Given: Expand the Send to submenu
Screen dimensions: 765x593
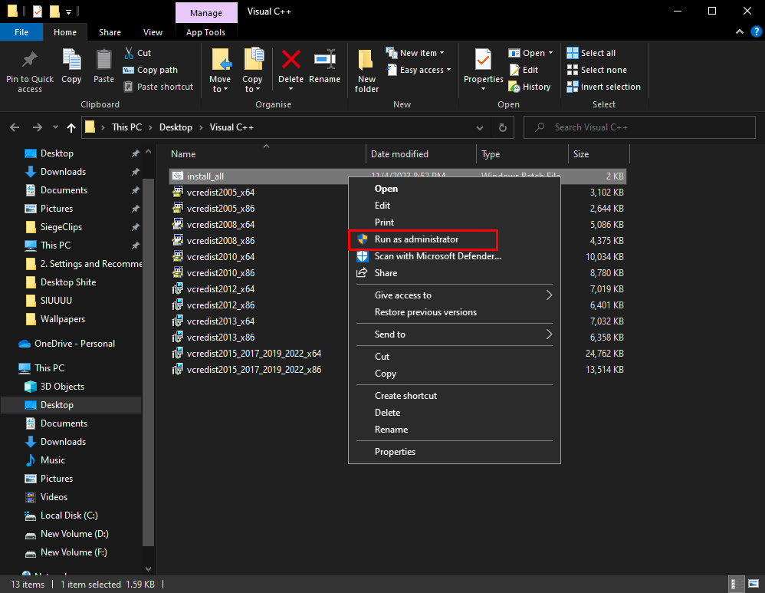Looking at the screenshot, I should click(455, 334).
